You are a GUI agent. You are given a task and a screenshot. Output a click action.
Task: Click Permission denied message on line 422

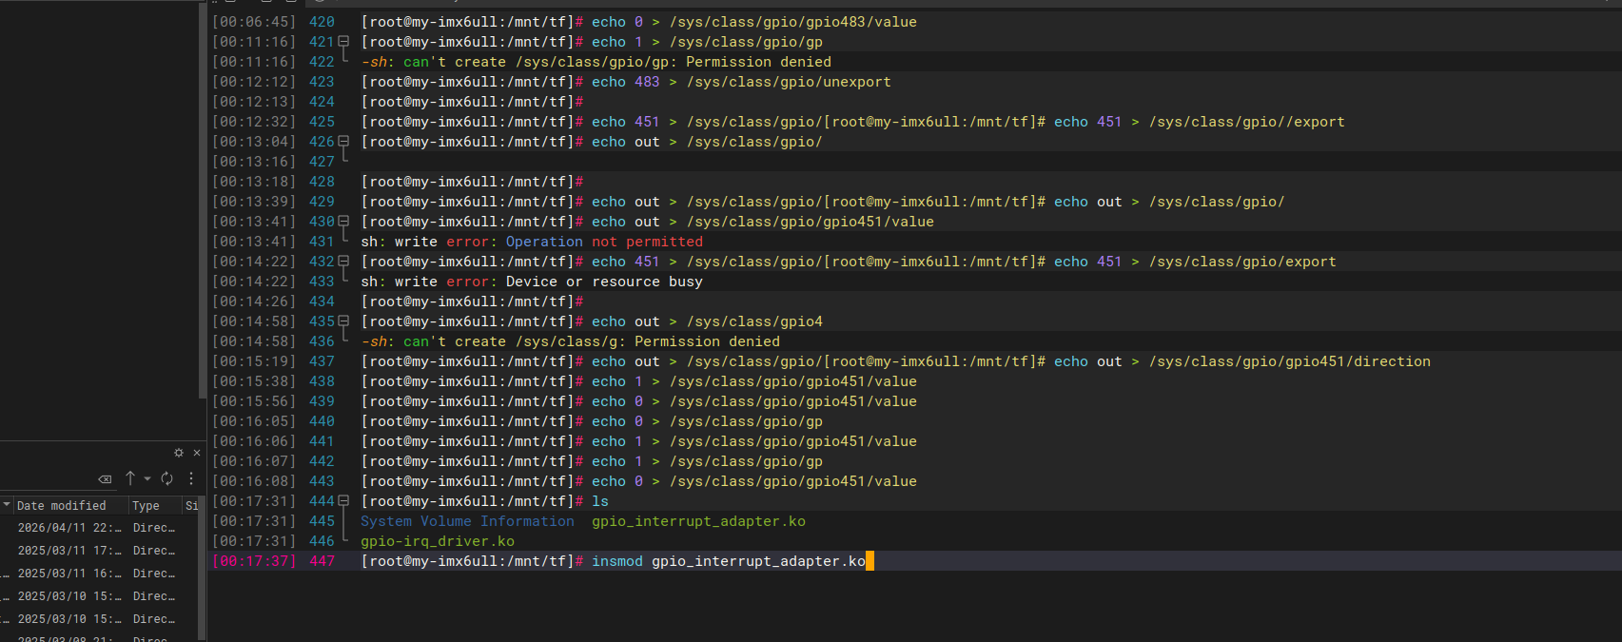point(758,62)
